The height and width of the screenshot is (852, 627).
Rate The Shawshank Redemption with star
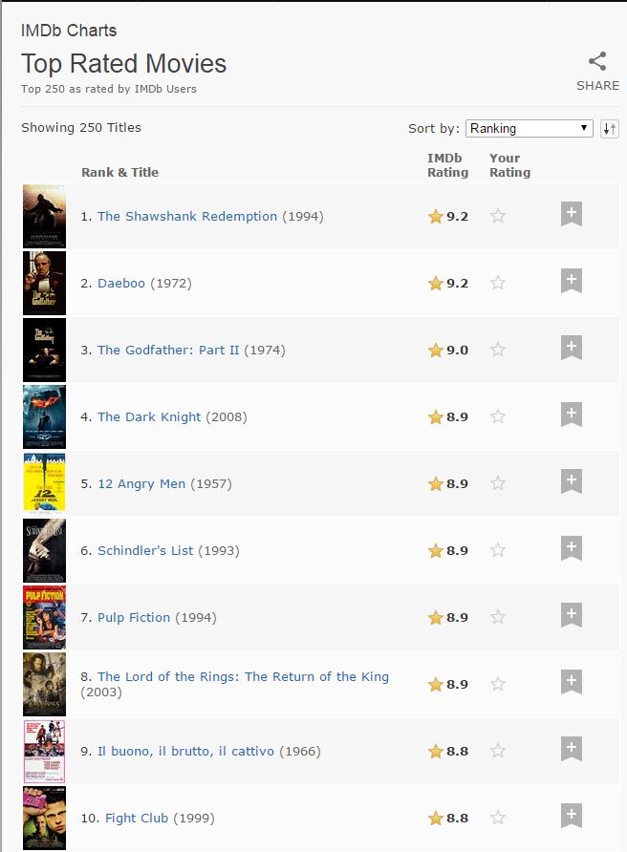[498, 216]
